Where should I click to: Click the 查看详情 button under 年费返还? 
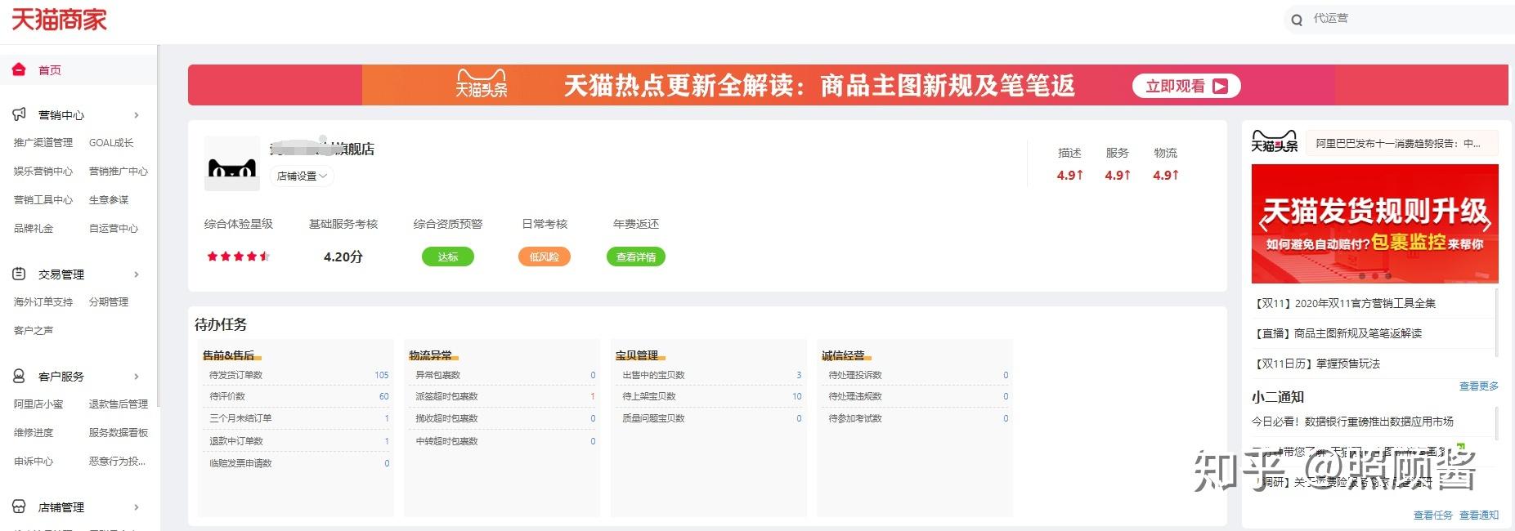636,257
